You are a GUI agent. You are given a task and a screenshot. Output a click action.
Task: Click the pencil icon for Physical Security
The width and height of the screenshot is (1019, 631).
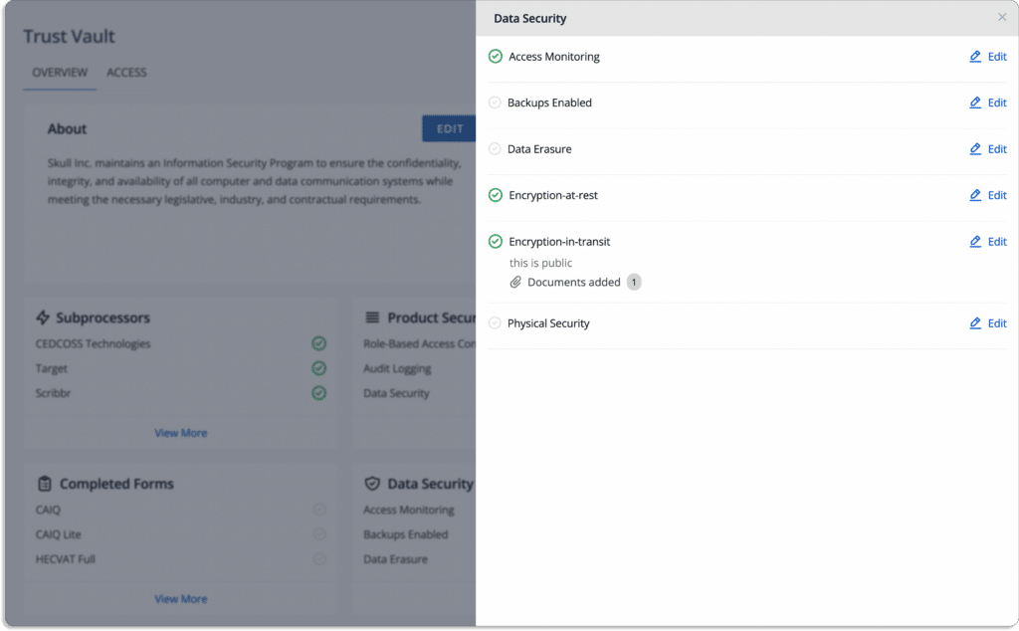(x=975, y=323)
